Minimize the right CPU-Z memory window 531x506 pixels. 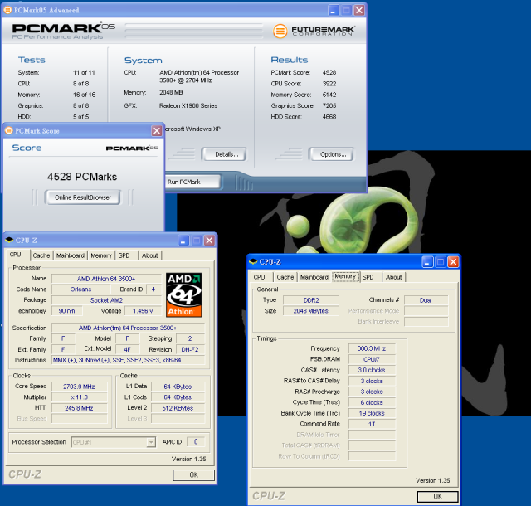(x=427, y=262)
